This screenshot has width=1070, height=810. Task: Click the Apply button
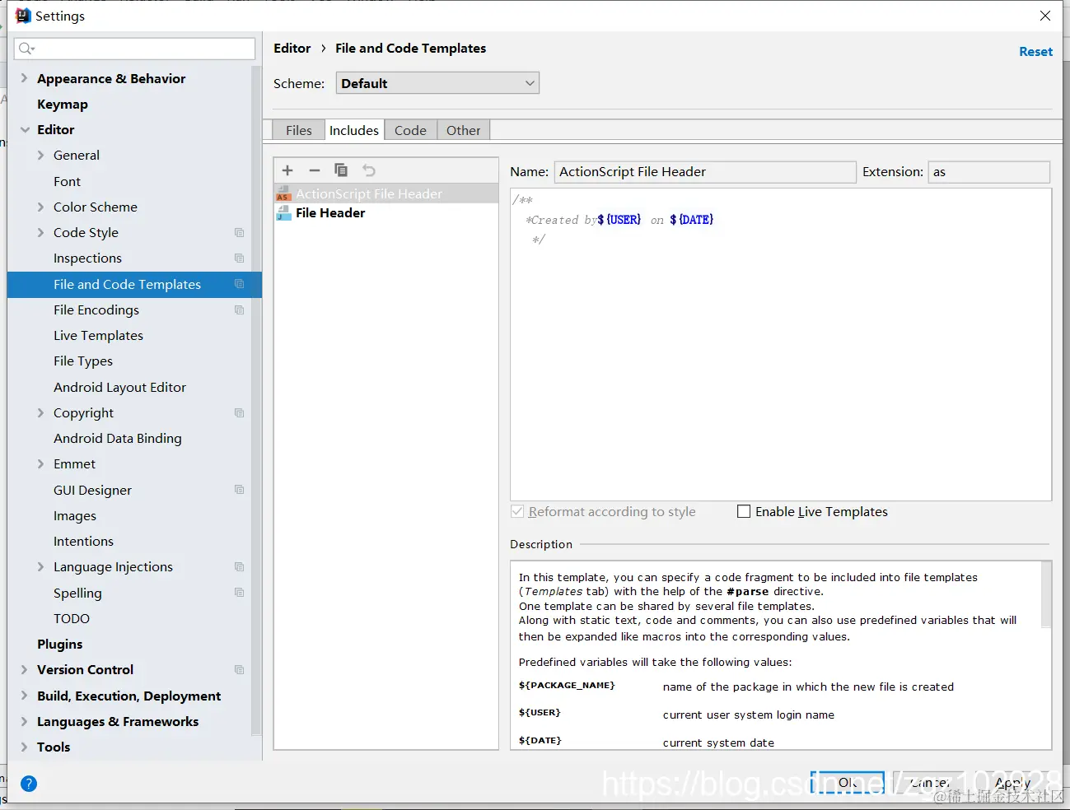tap(1013, 783)
